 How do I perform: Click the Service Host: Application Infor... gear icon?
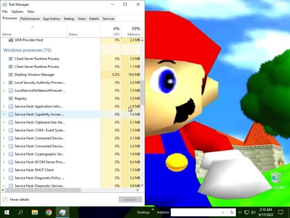11,106
